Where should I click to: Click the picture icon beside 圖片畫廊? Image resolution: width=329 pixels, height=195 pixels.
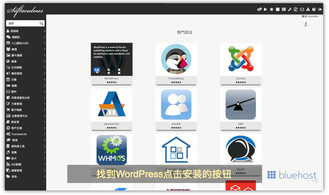point(9,55)
